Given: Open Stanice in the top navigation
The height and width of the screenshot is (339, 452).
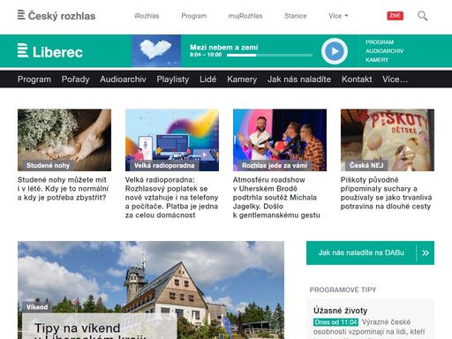Looking at the screenshot, I should [x=296, y=16].
